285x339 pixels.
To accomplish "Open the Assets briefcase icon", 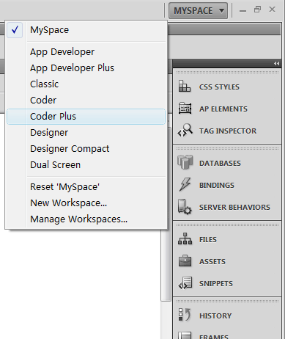I will coord(185,261).
